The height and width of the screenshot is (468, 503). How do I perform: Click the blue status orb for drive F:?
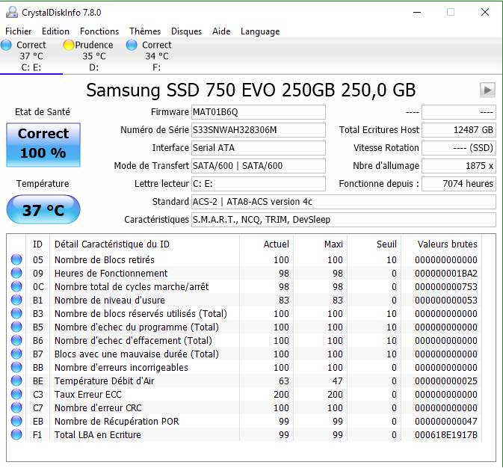[x=132, y=45]
